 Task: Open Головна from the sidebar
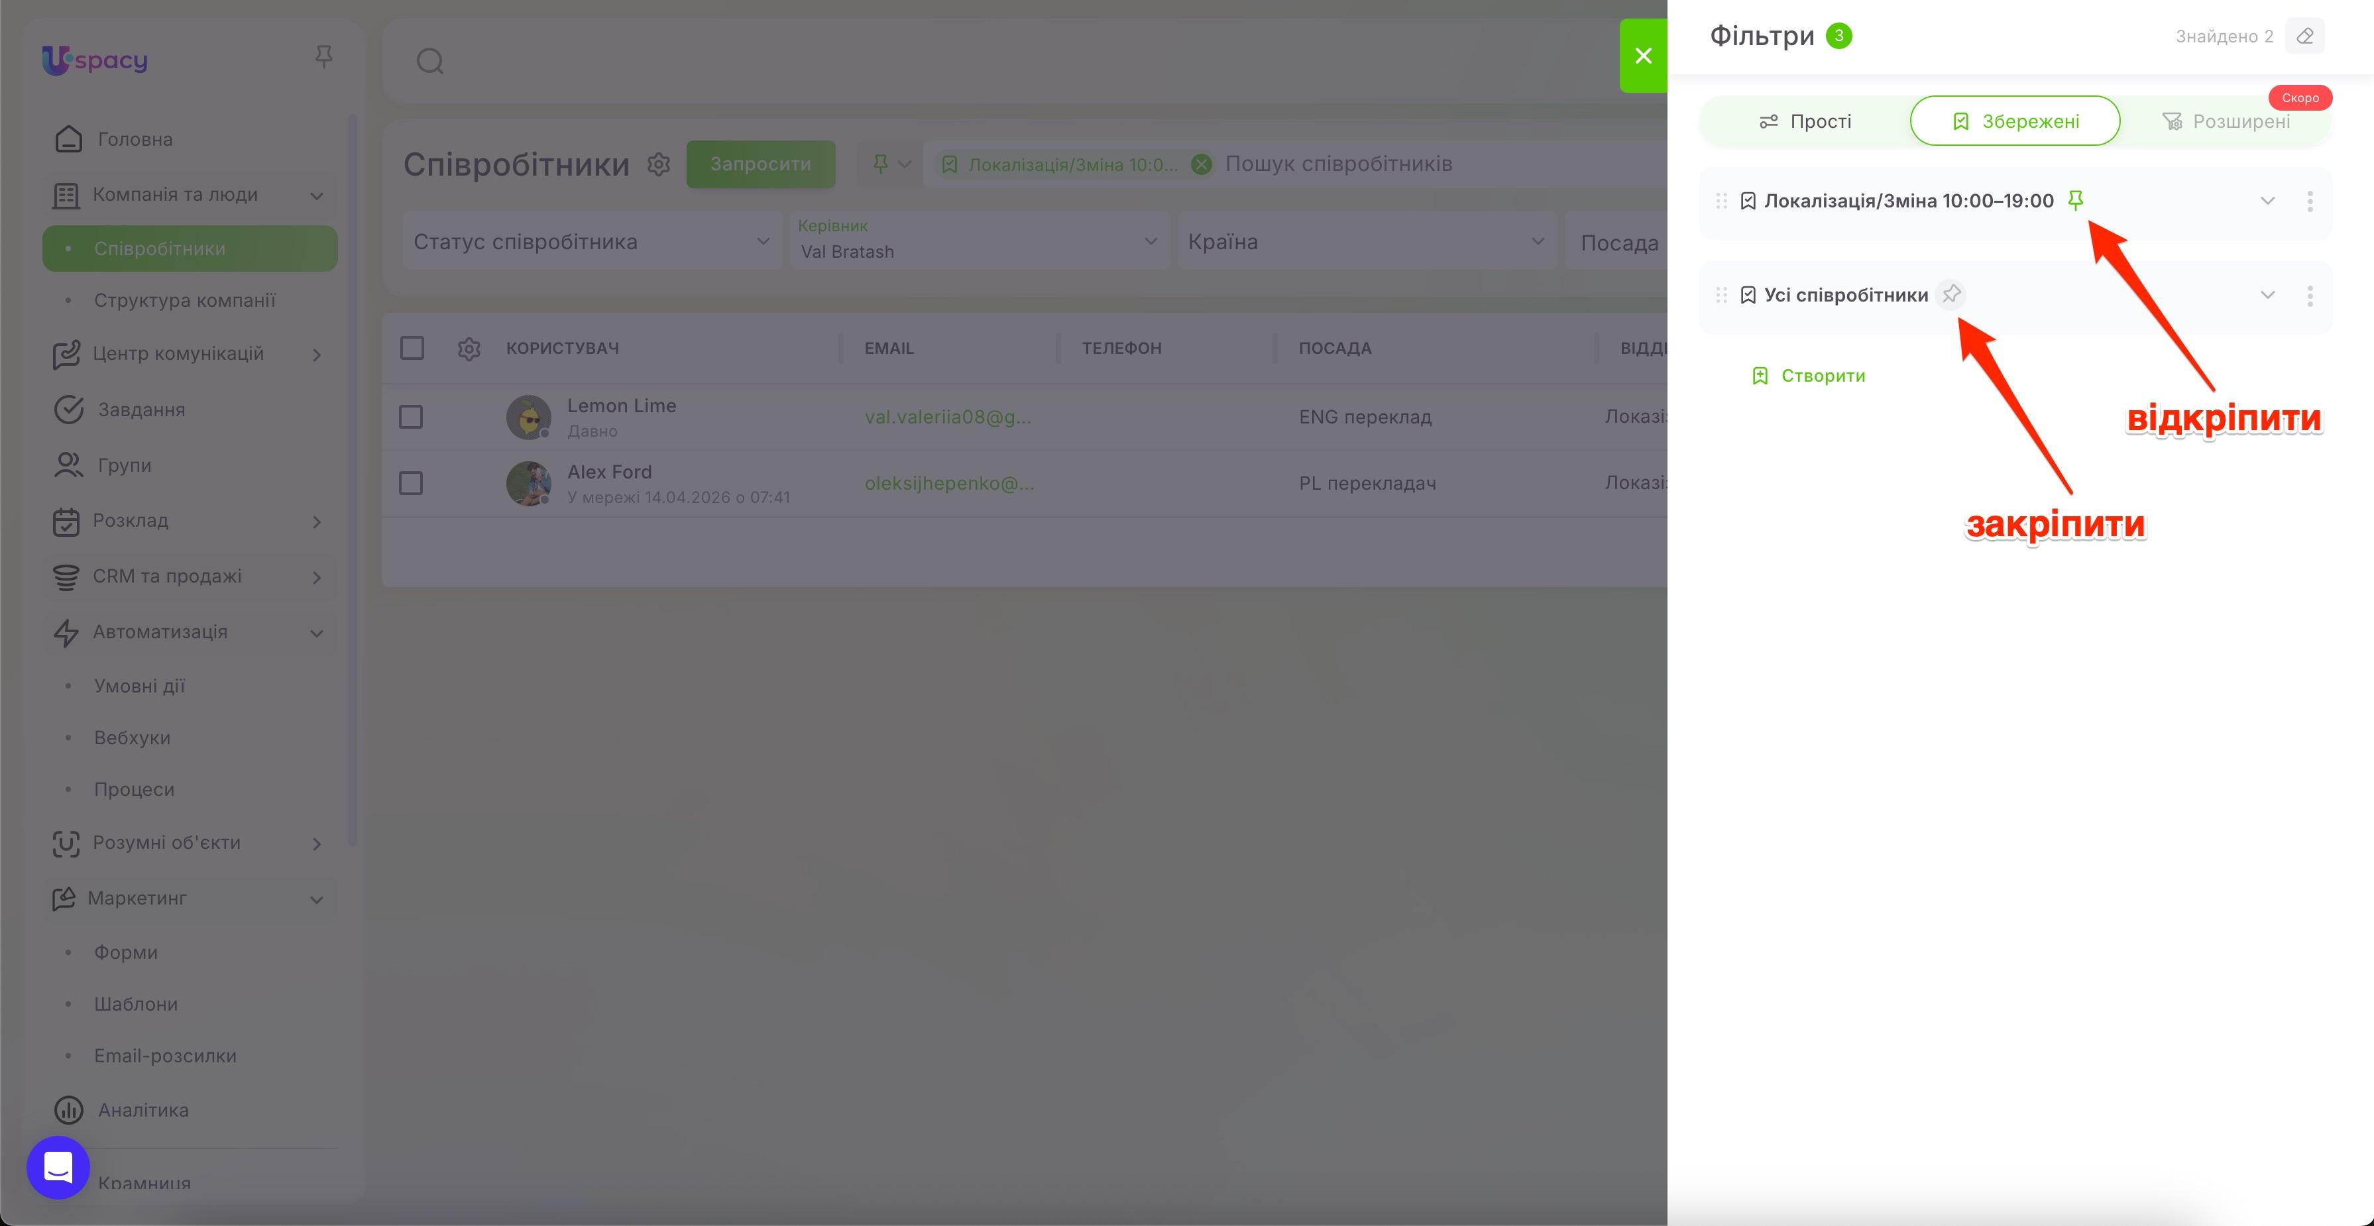(x=135, y=139)
